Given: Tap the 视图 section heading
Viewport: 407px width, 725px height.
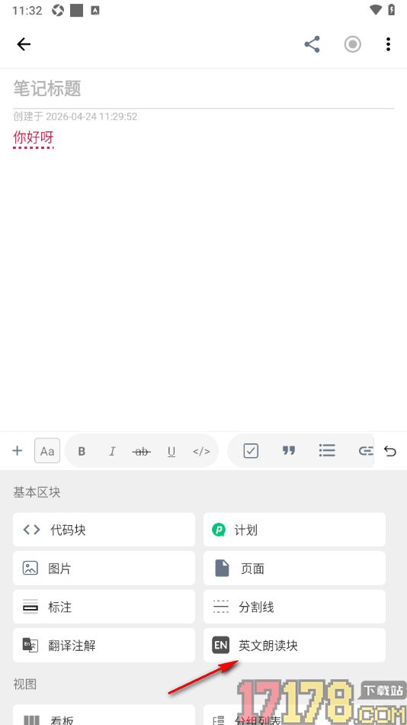Looking at the screenshot, I should 24,684.
